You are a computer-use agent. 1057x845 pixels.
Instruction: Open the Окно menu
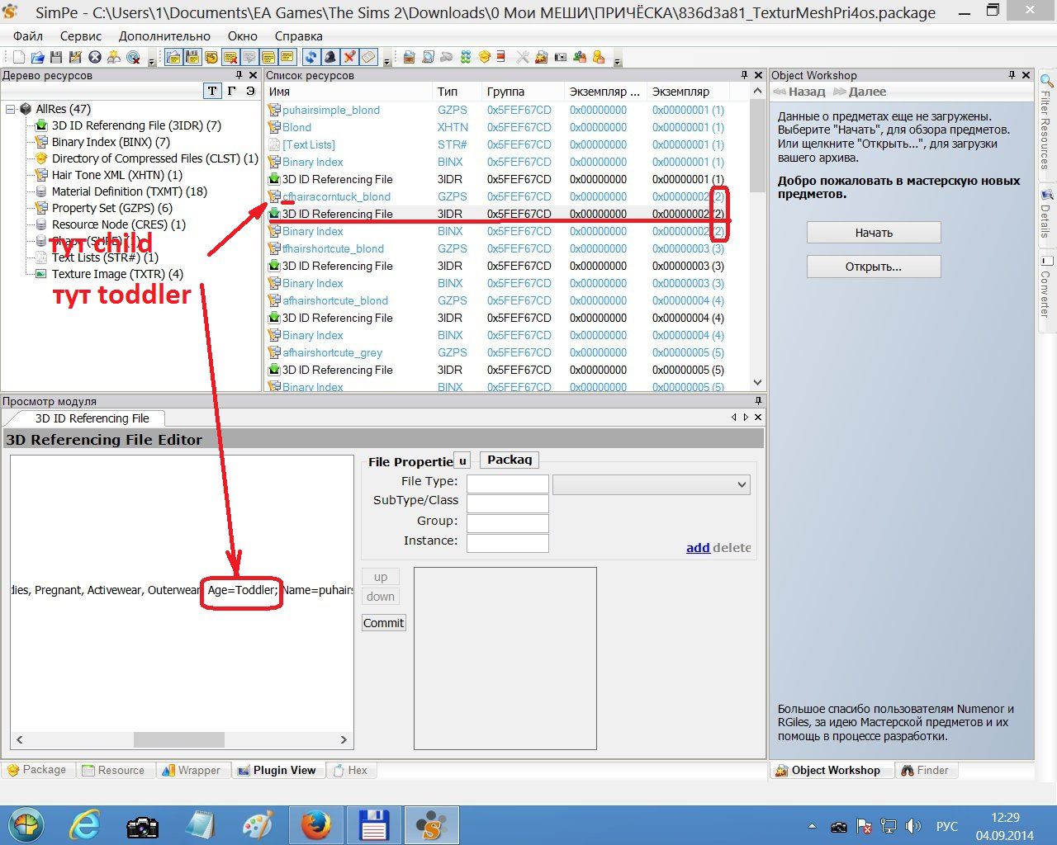243,36
